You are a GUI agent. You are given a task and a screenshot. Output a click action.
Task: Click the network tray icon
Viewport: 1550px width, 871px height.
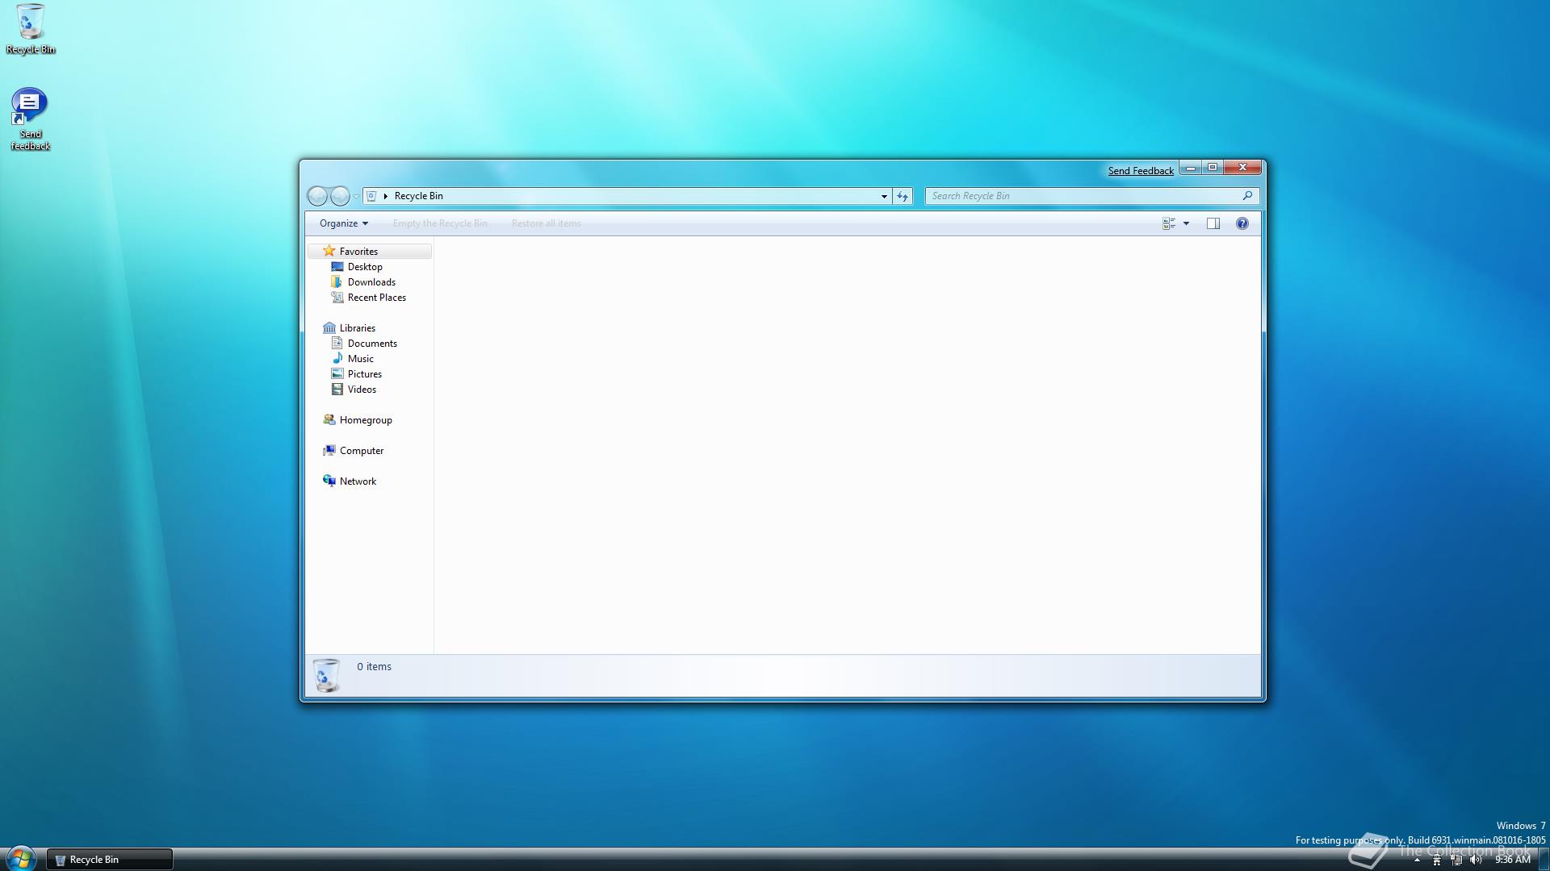1456,860
